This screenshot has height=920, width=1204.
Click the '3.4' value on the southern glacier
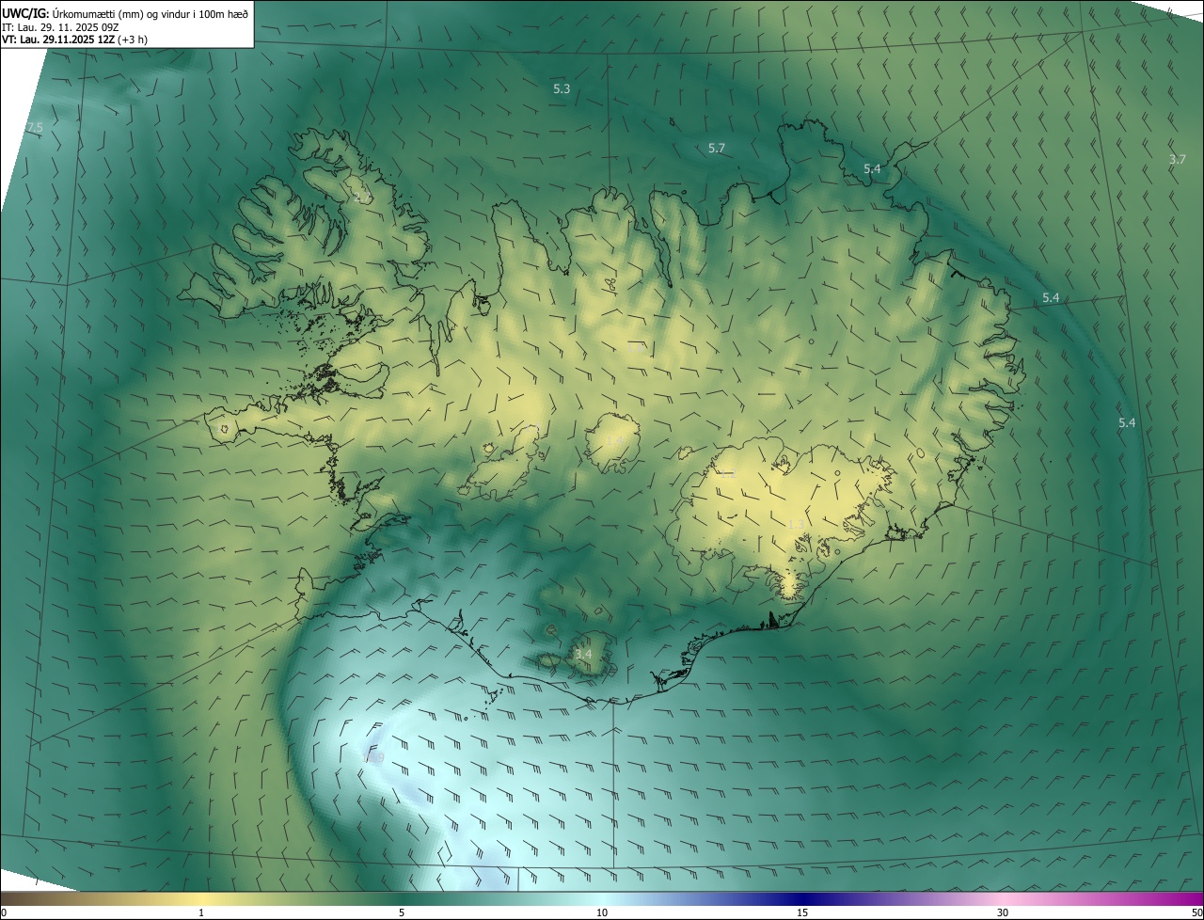pos(583,653)
